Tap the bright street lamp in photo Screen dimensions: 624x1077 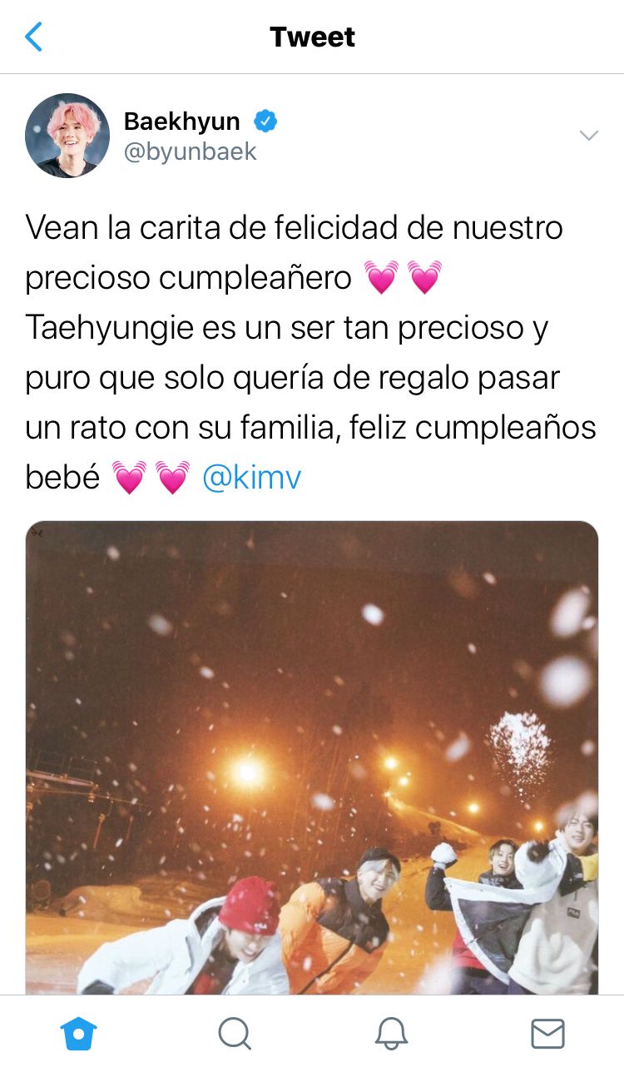247,772
